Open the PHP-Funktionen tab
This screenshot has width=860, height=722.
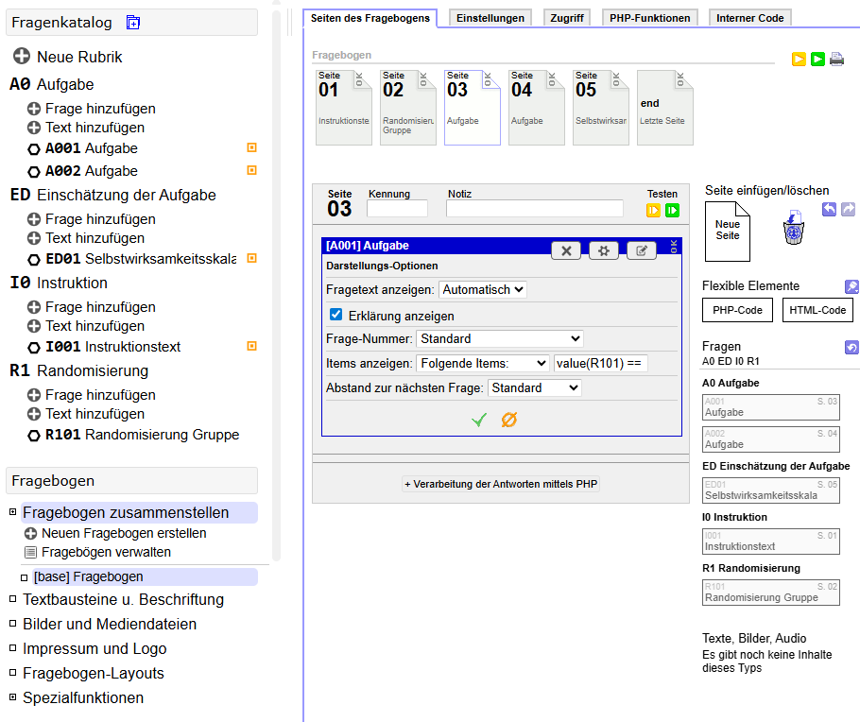(x=650, y=18)
